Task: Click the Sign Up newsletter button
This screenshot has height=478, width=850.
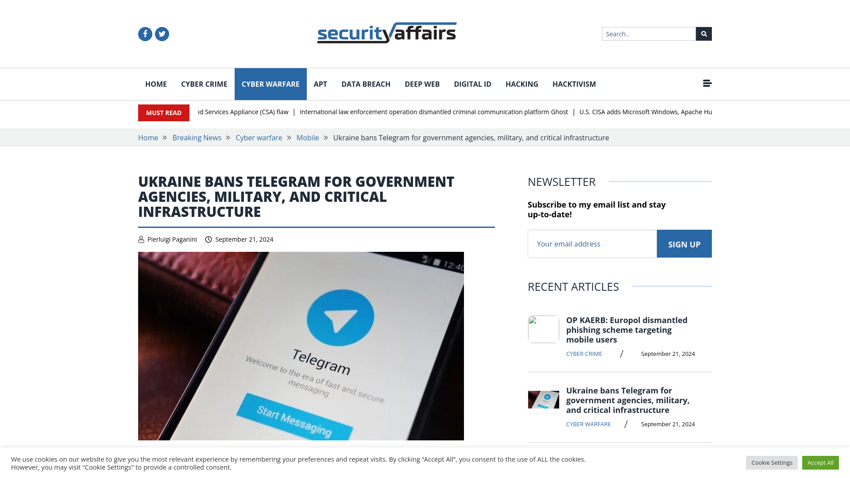Action: 684,244
